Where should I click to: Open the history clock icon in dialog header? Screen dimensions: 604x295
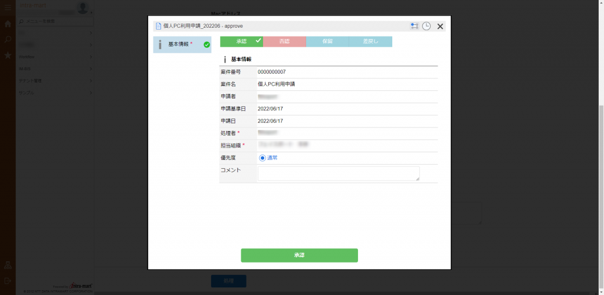[x=426, y=26]
